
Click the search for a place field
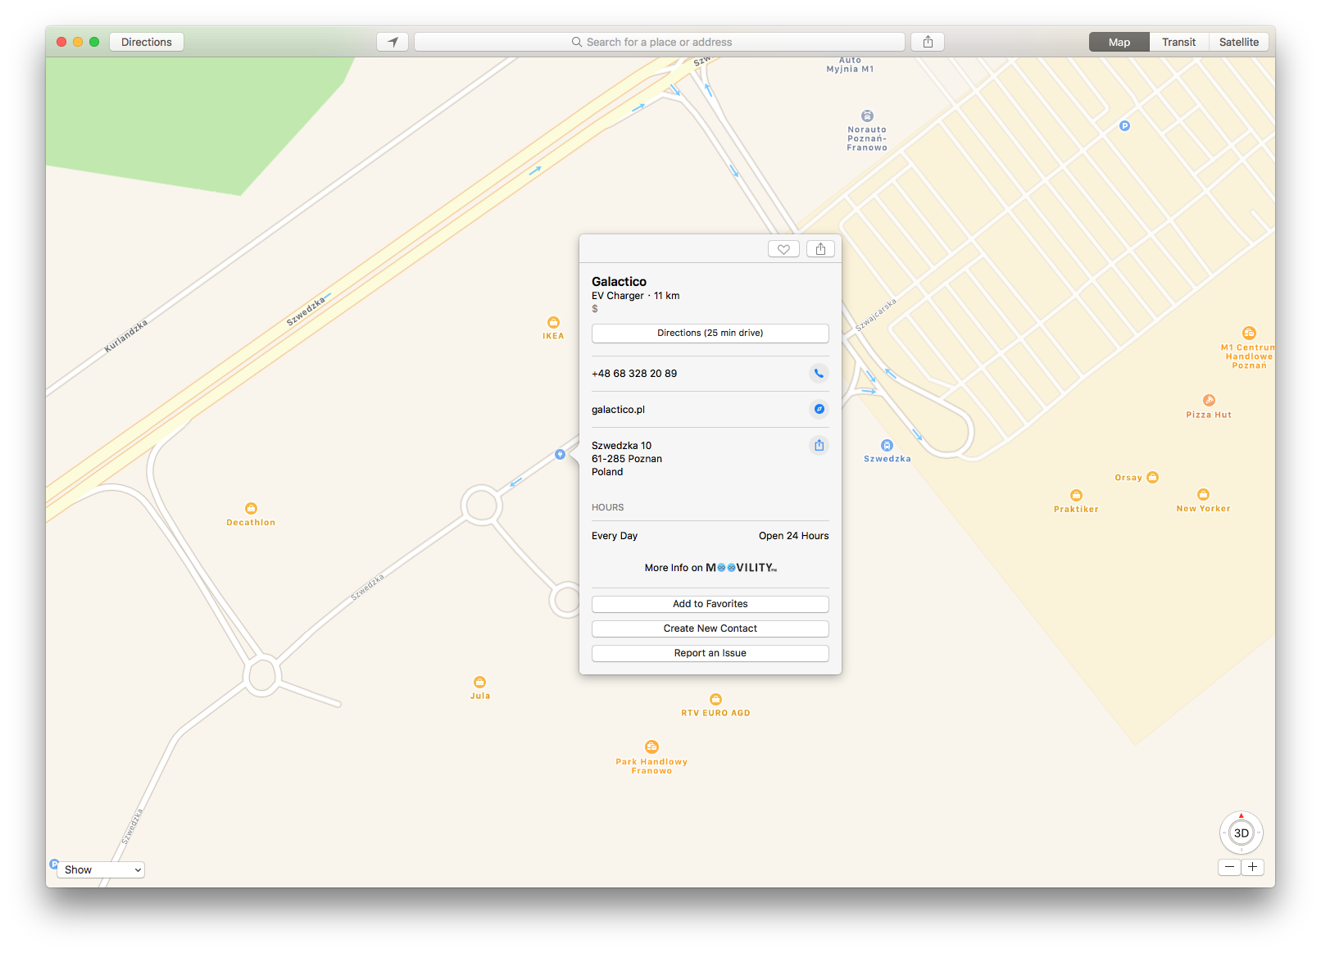(x=660, y=42)
